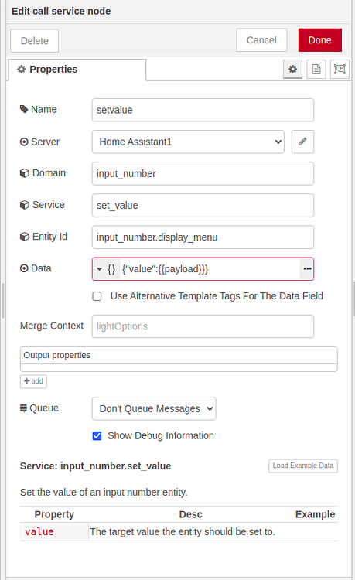Click the 'value' property cell
The height and width of the screenshot is (580, 355).
point(54,532)
